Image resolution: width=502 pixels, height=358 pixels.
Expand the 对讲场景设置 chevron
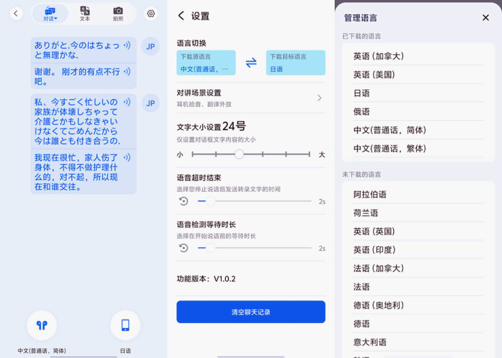(319, 98)
